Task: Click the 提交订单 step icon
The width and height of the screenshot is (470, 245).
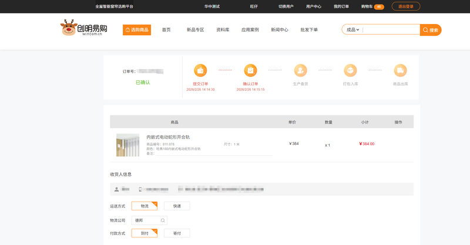Action: click(200, 70)
